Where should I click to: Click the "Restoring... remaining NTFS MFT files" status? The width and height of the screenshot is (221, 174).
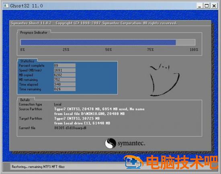38,167
